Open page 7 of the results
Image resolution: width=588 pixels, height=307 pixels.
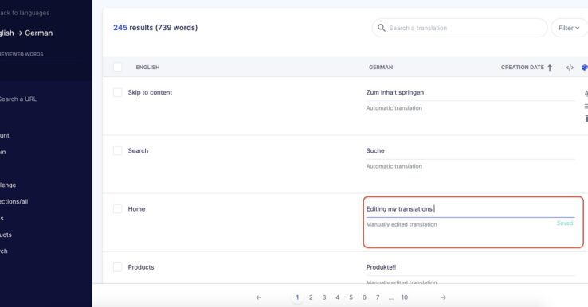(378, 297)
